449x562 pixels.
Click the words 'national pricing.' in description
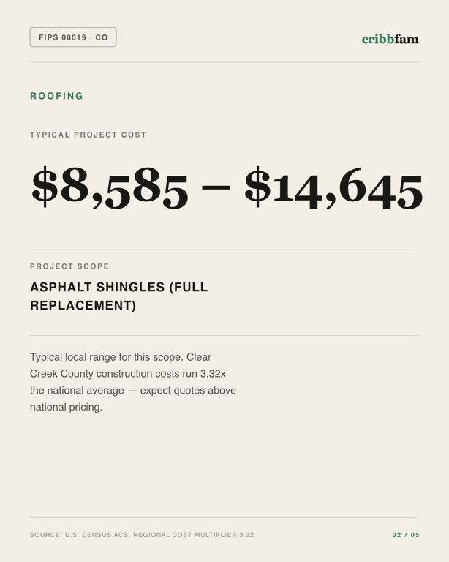tap(67, 407)
